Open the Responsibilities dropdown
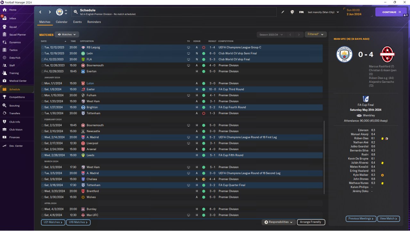Screen dimensions: 410x231 [x=279, y=222]
